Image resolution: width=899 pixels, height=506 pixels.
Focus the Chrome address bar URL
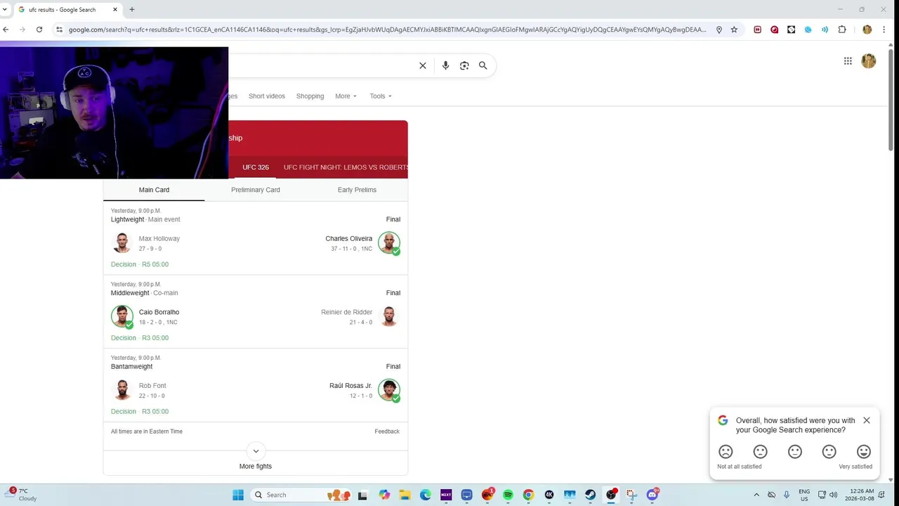(x=387, y=30)
